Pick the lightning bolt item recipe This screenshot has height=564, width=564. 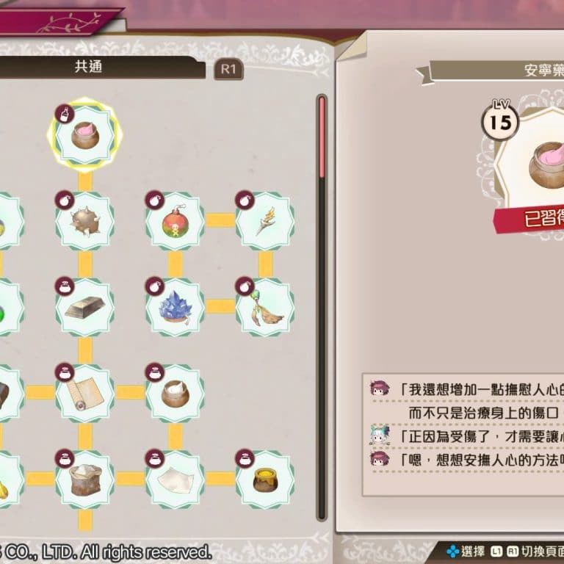point(265,221)
